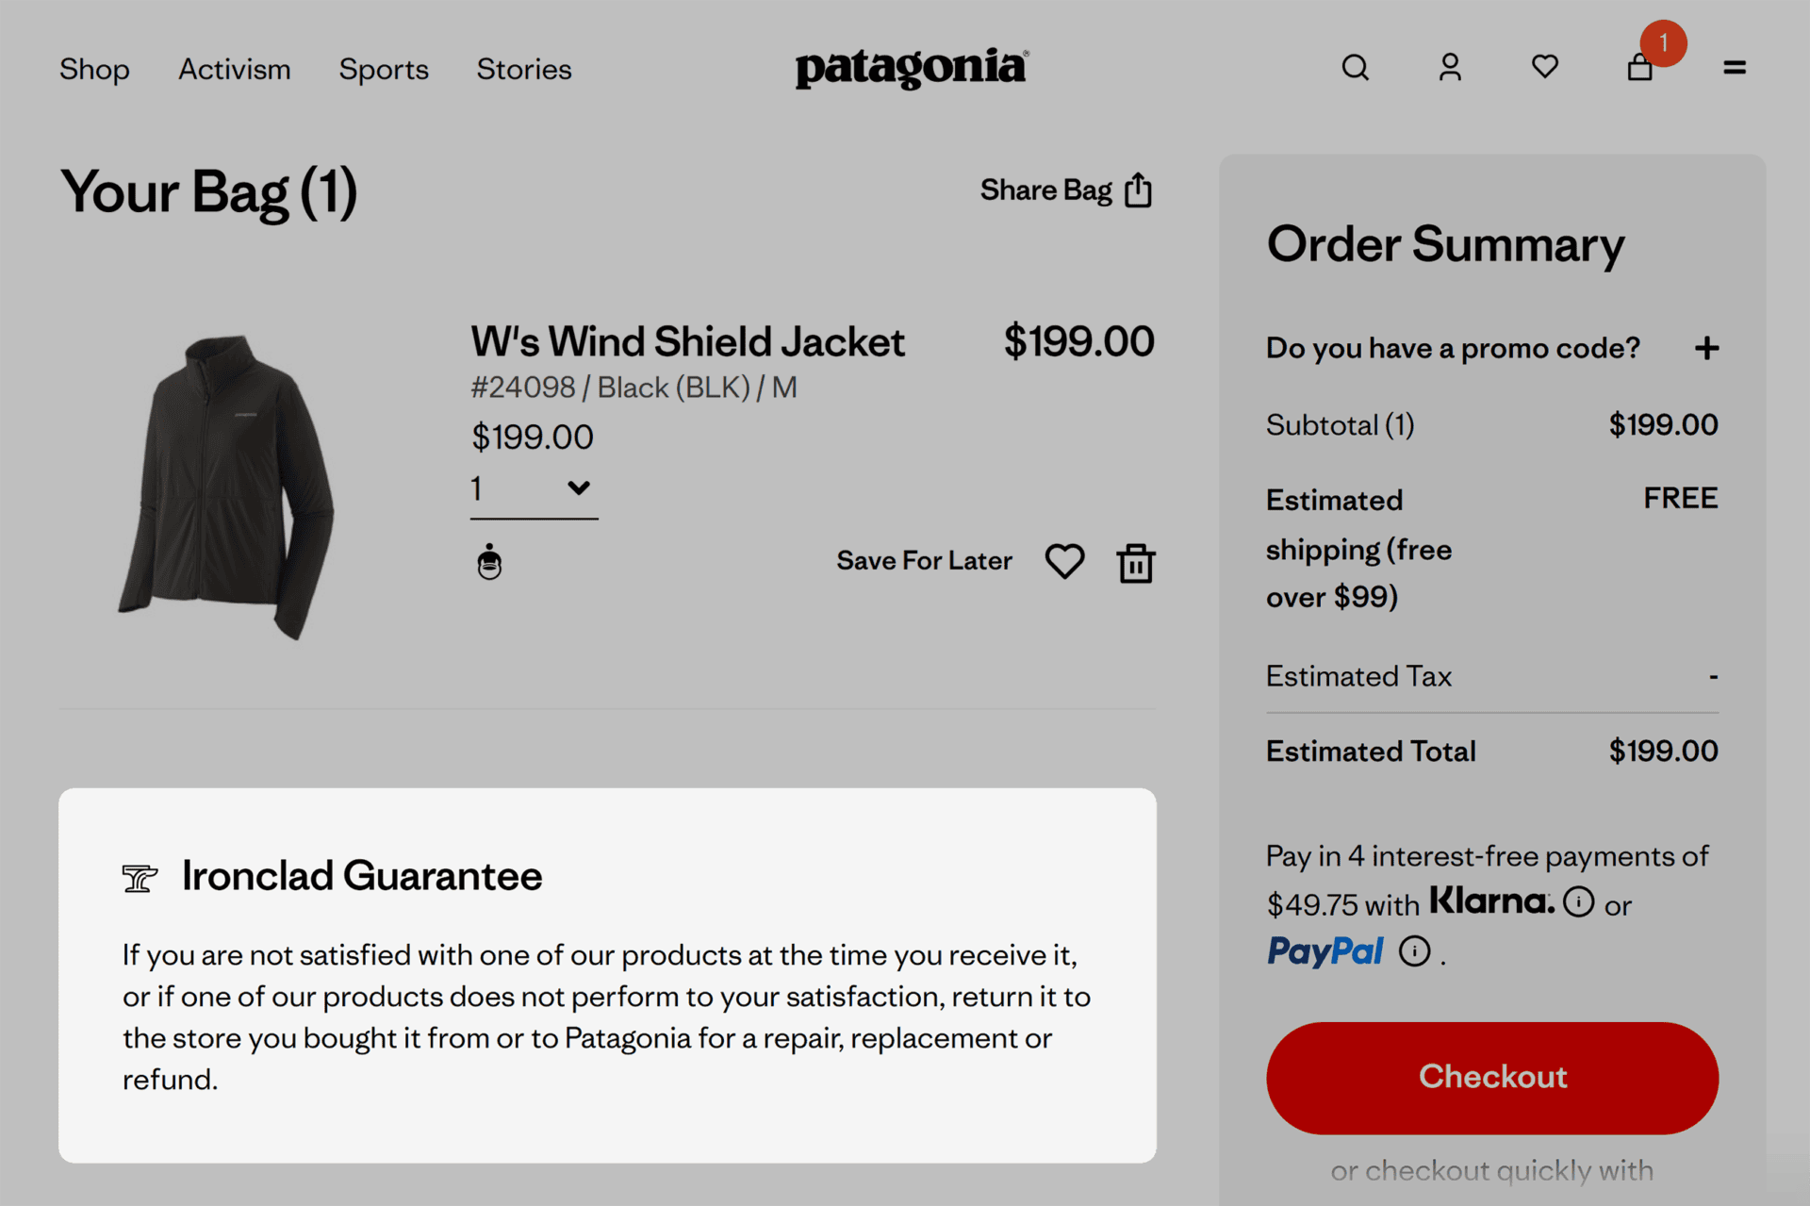Open the account profile icon
This screenshot has width=1810, height=1206.
(1450, 68)
